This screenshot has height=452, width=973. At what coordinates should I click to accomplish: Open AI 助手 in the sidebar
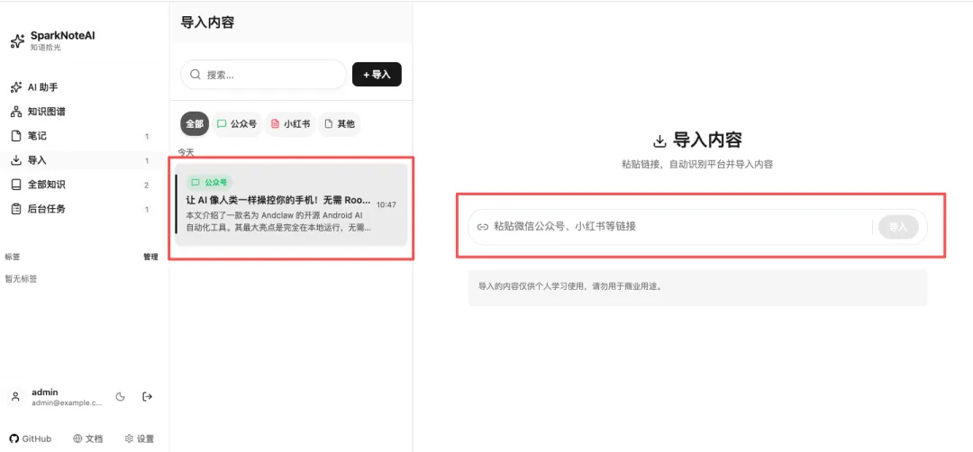[x=81, y=87]
